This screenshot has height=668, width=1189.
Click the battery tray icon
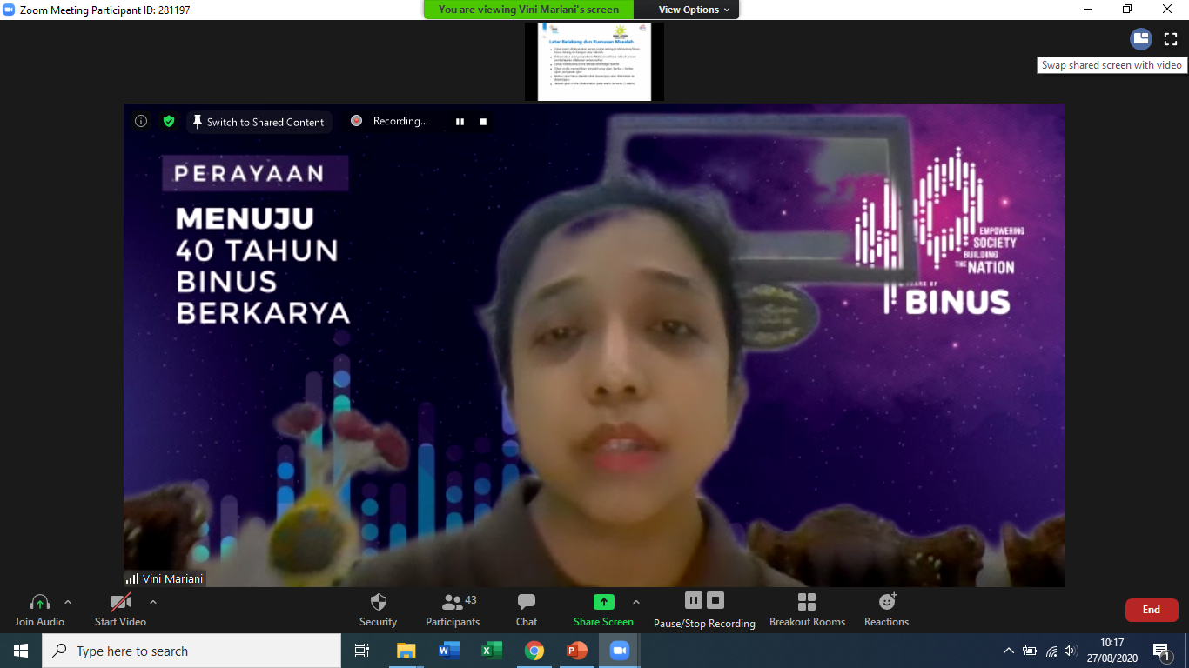click(1030, 651)
